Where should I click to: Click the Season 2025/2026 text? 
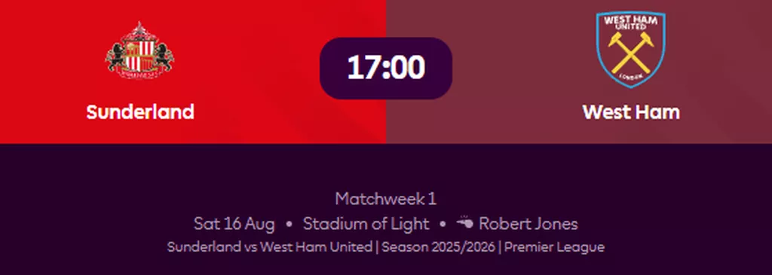coord(439,247)
